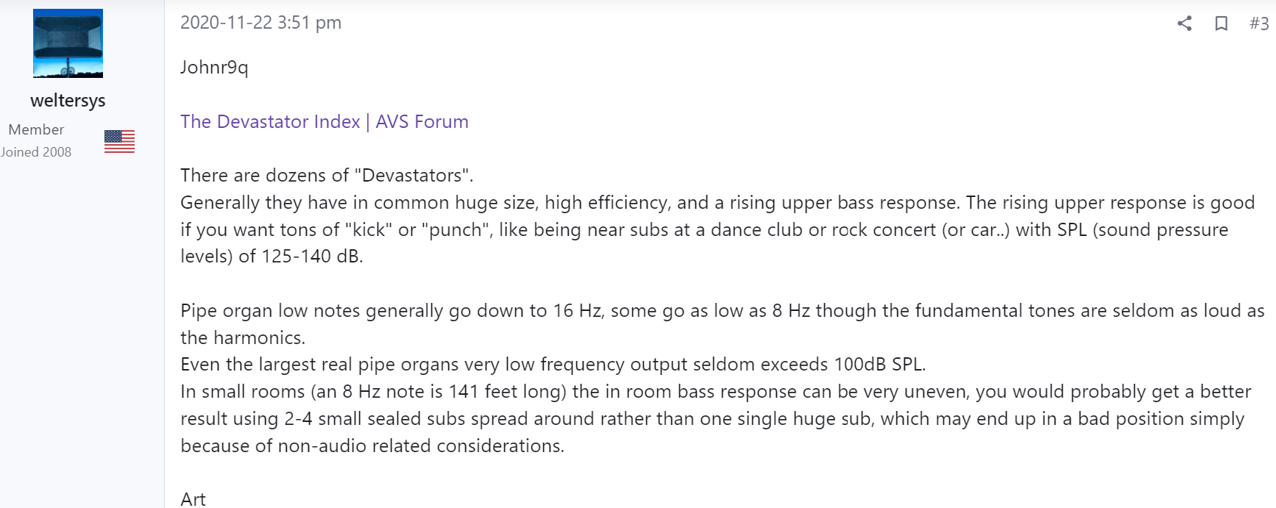
Task: Share this post via share icon
Action: 1184,24
